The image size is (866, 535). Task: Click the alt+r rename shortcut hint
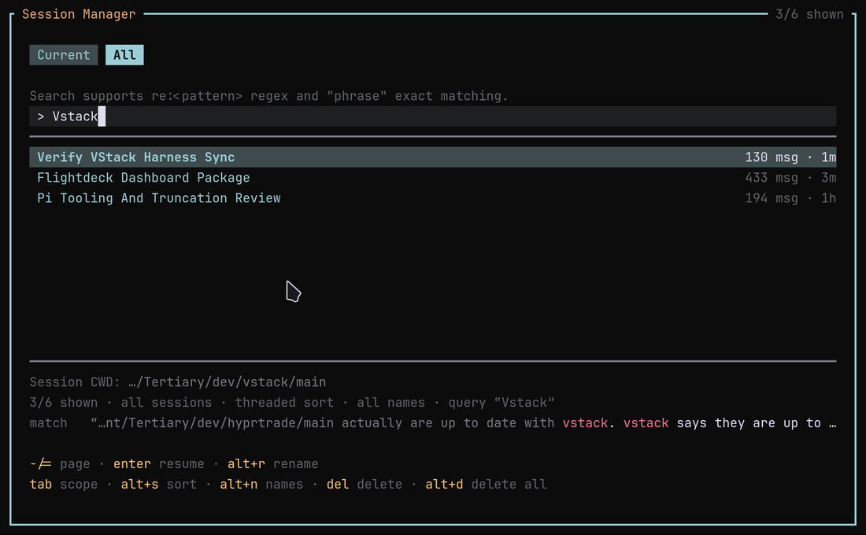click(x=273, y=463)
